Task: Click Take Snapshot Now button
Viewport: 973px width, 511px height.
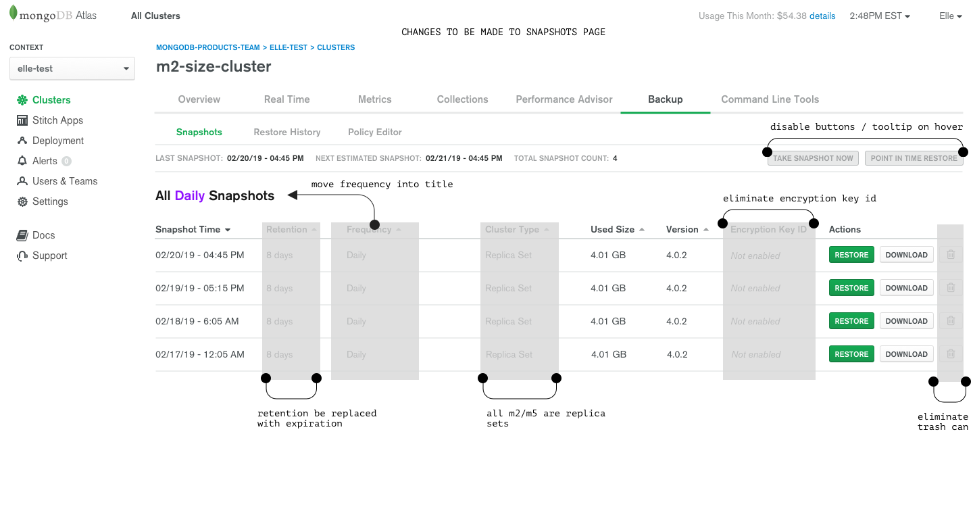Action: coord(813,158)
